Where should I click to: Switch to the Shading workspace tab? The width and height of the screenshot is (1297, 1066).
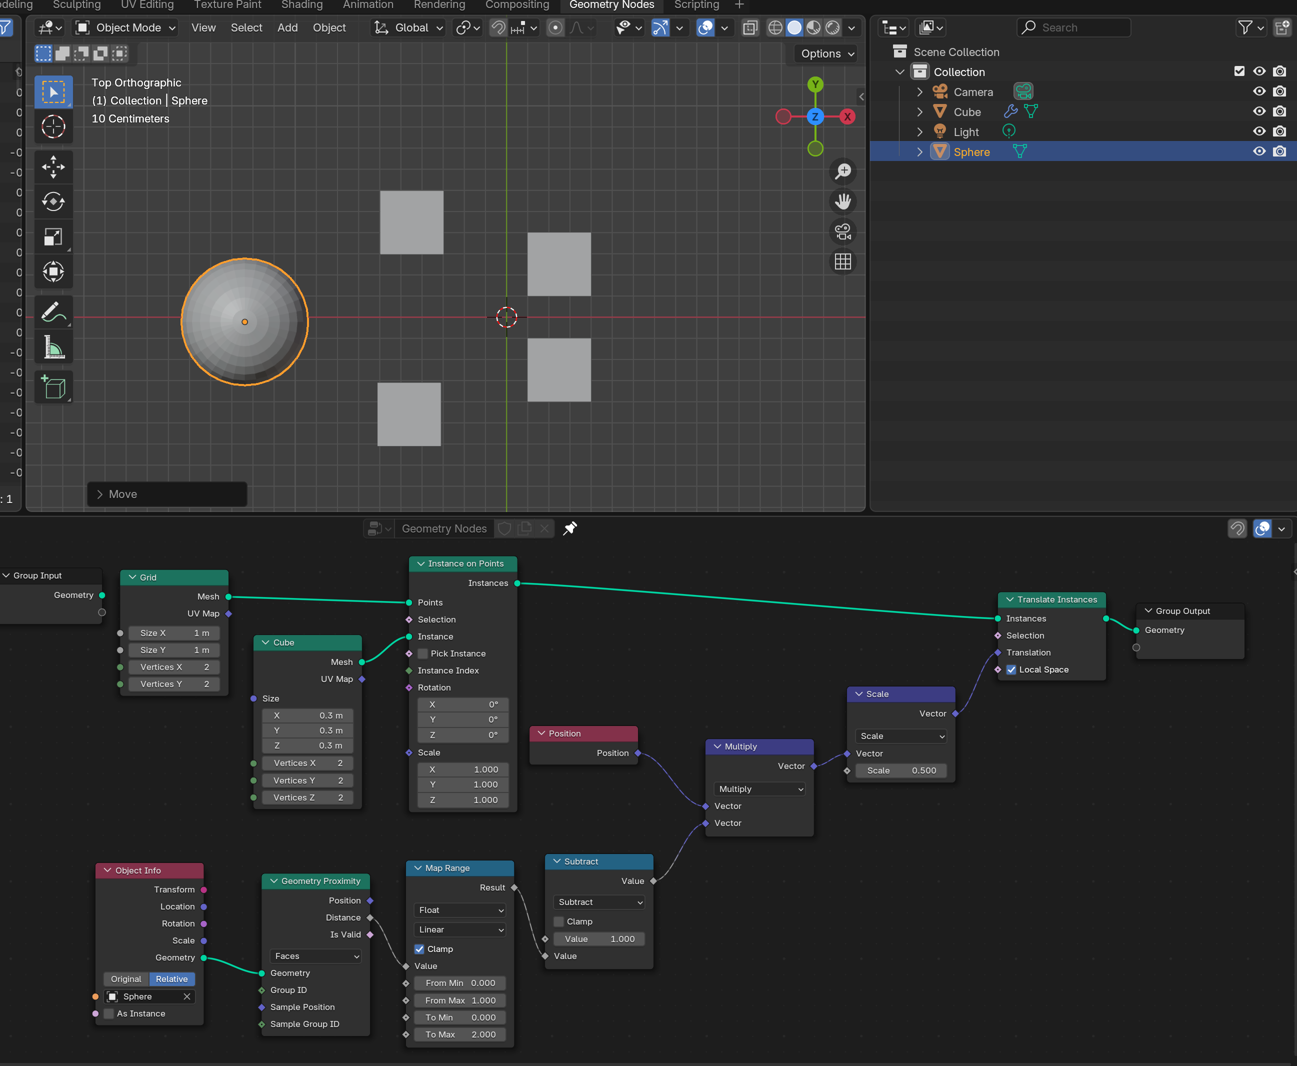[x=301, y=5]
